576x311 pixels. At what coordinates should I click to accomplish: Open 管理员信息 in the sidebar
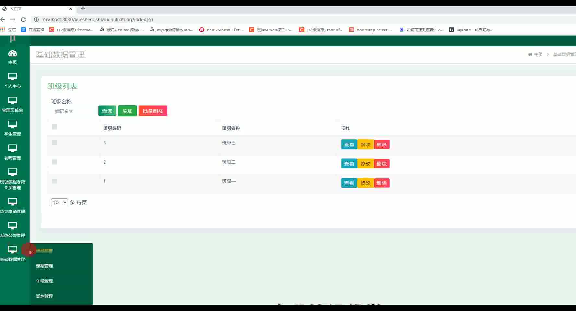click(12, 105)
